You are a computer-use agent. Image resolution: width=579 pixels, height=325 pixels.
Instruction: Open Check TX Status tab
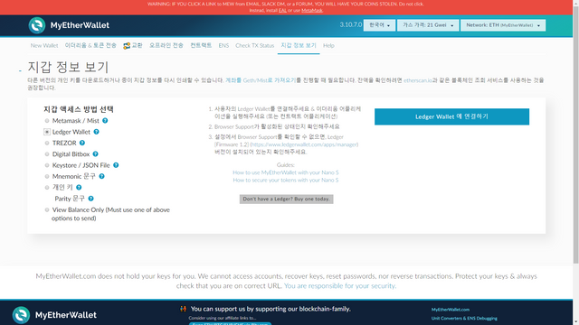tap(255, 46)
